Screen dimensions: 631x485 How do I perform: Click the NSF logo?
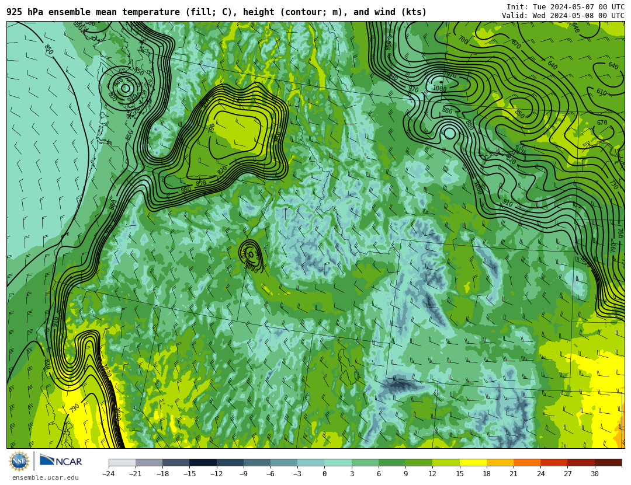point(19,461)
